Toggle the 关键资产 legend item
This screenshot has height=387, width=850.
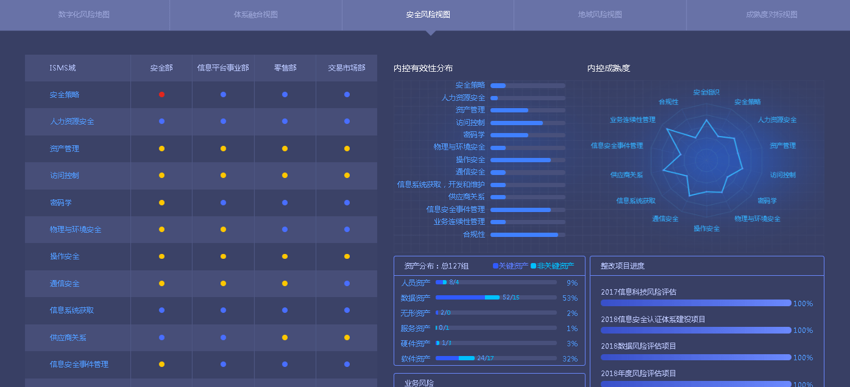(510, 266)
